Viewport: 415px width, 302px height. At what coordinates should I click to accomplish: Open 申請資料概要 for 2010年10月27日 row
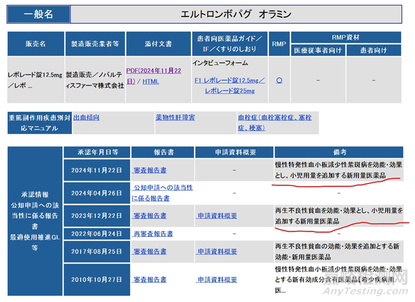[217, 279]
